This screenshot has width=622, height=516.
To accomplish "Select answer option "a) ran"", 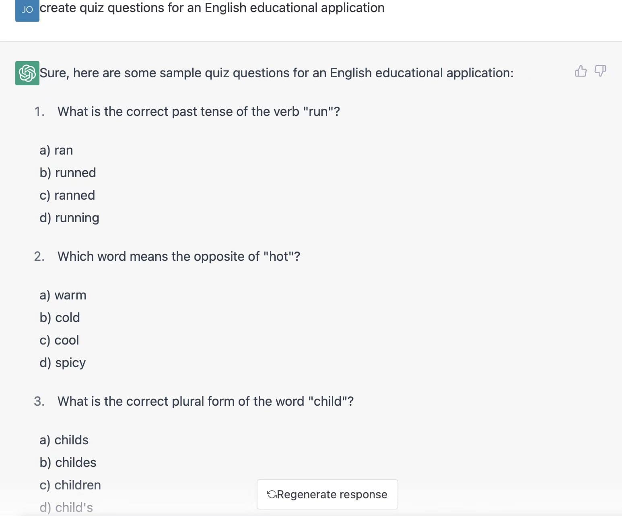I will (x=56, y=150).
